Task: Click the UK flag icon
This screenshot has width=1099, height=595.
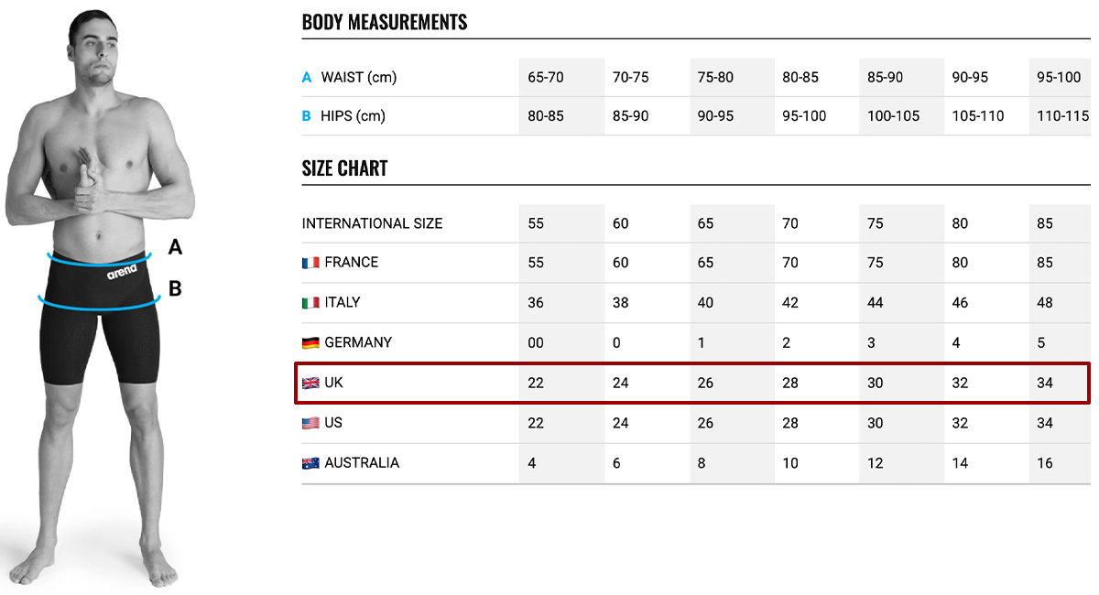Action: pos(310,383)
